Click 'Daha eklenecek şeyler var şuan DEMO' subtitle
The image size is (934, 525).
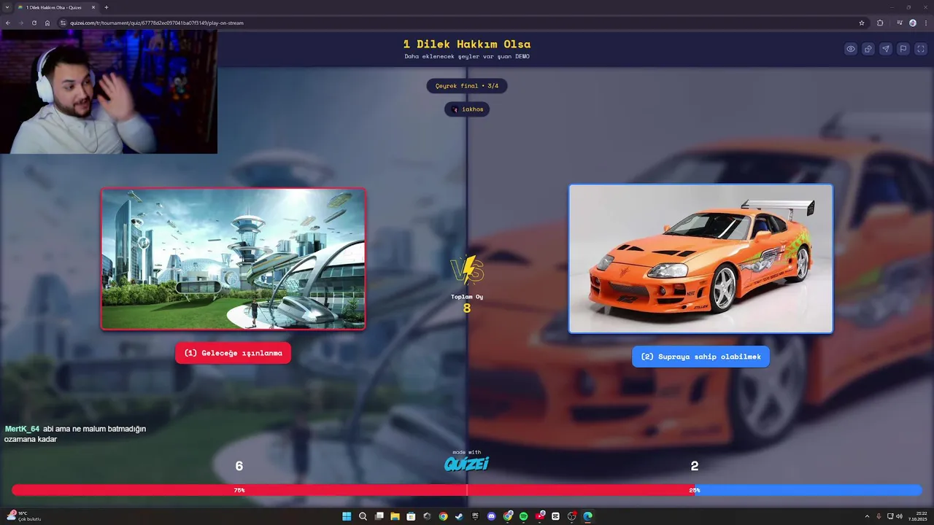coord(467,56)
